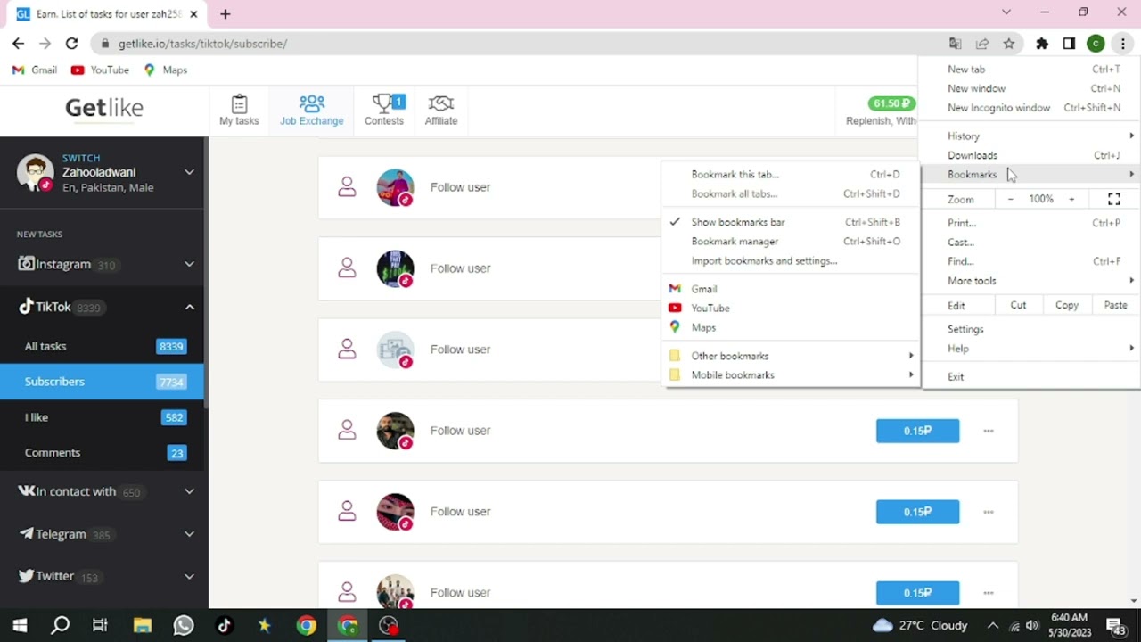Click the share page icon in address bar
1141x642 pixels.
click(982, 44)
